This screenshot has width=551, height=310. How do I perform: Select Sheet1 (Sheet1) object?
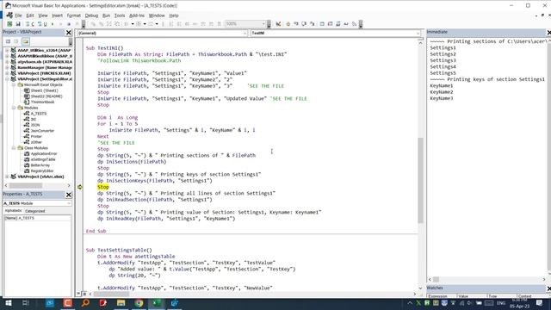(44, 90)
